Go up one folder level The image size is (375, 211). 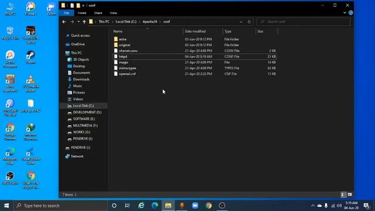tap(84, 22)
